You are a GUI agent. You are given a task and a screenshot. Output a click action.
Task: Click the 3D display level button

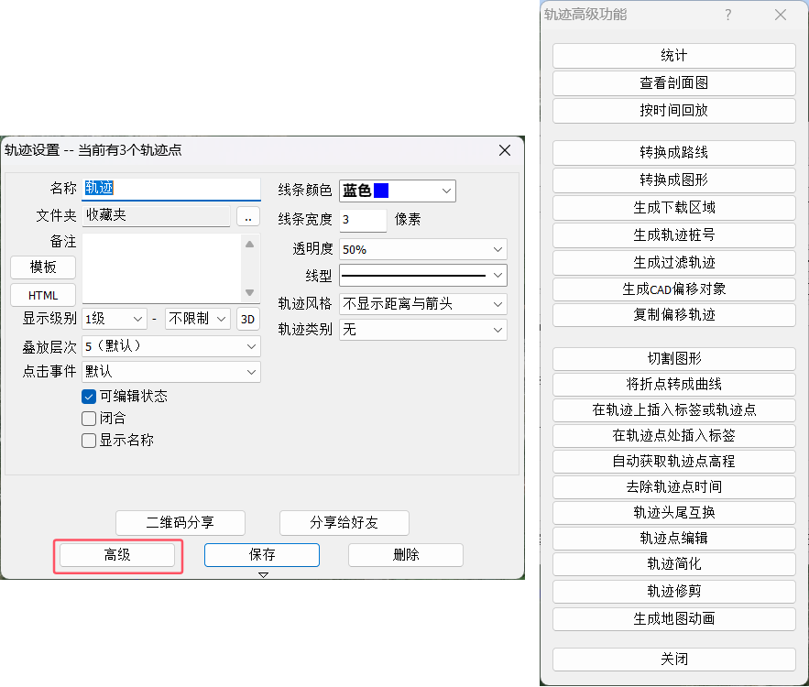247,319
